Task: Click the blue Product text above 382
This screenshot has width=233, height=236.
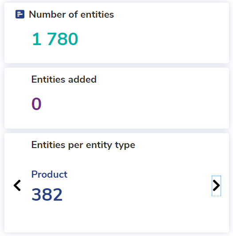Action: tap(49, 174)
